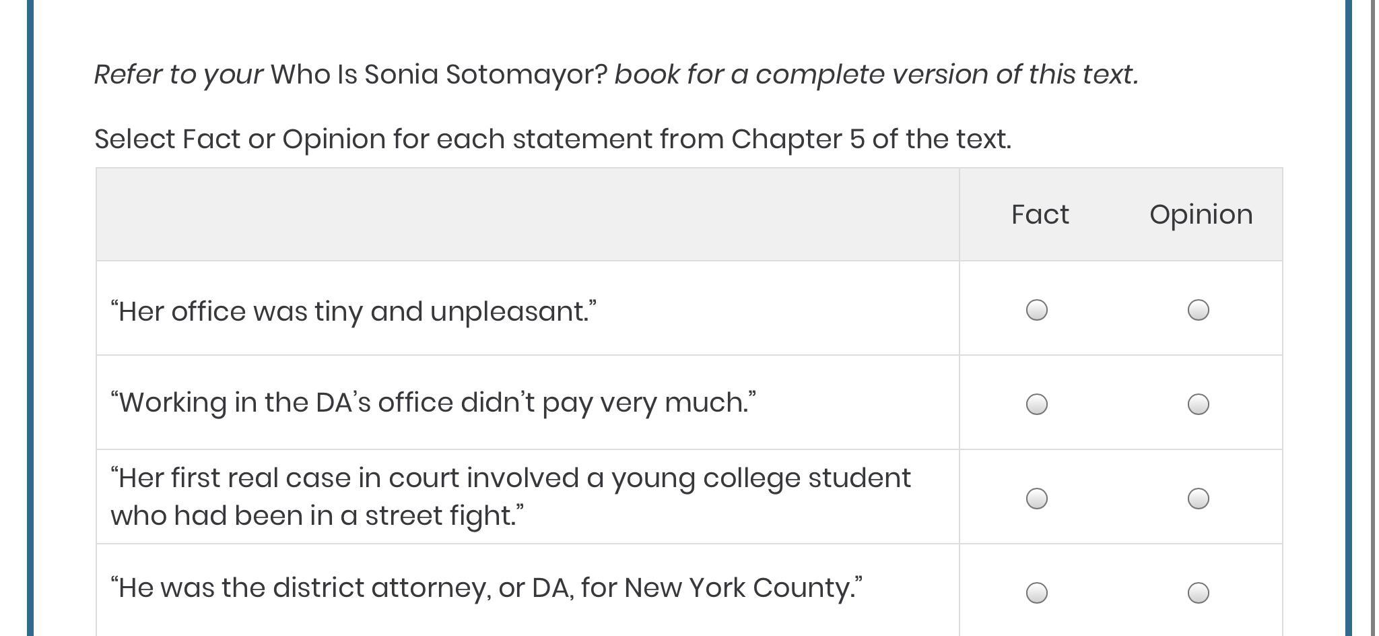
Task: Click the "Her office was tiny and unpleasant" statement
Action: tap(354, 311)
